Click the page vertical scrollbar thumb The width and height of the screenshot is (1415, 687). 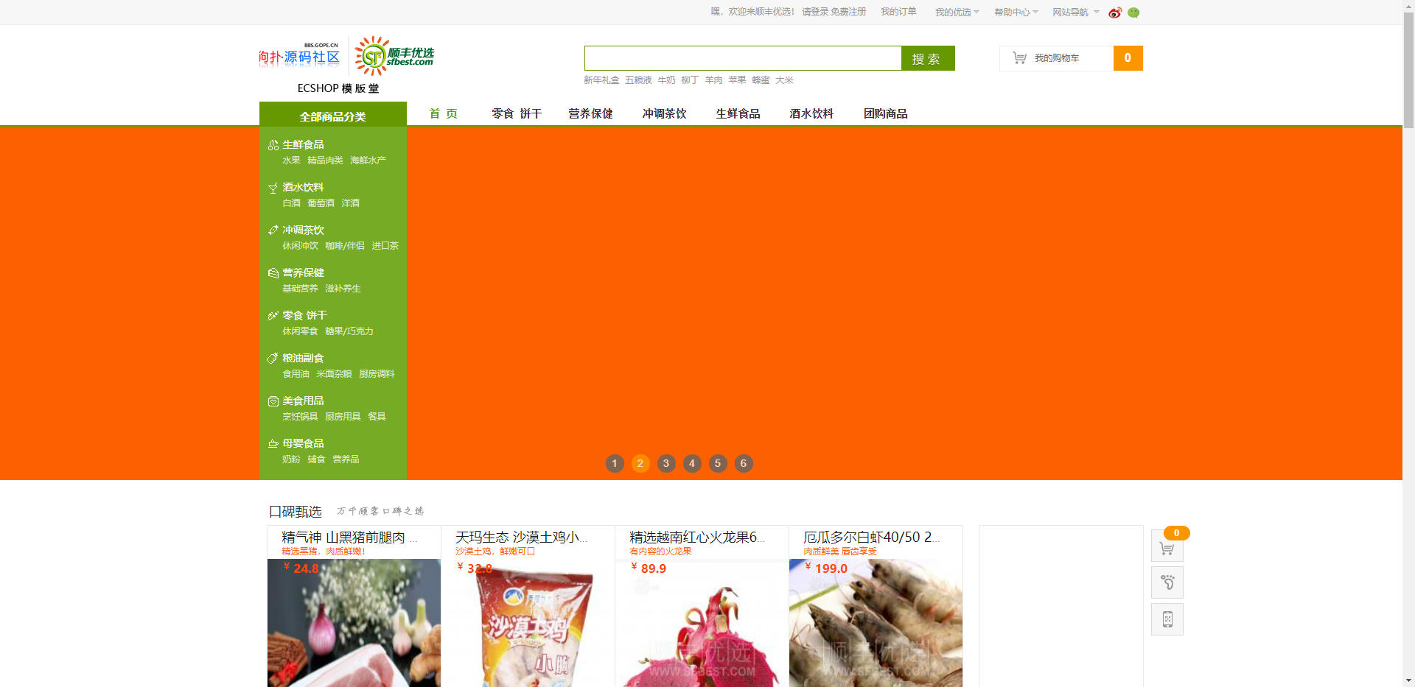(1408, 70)
